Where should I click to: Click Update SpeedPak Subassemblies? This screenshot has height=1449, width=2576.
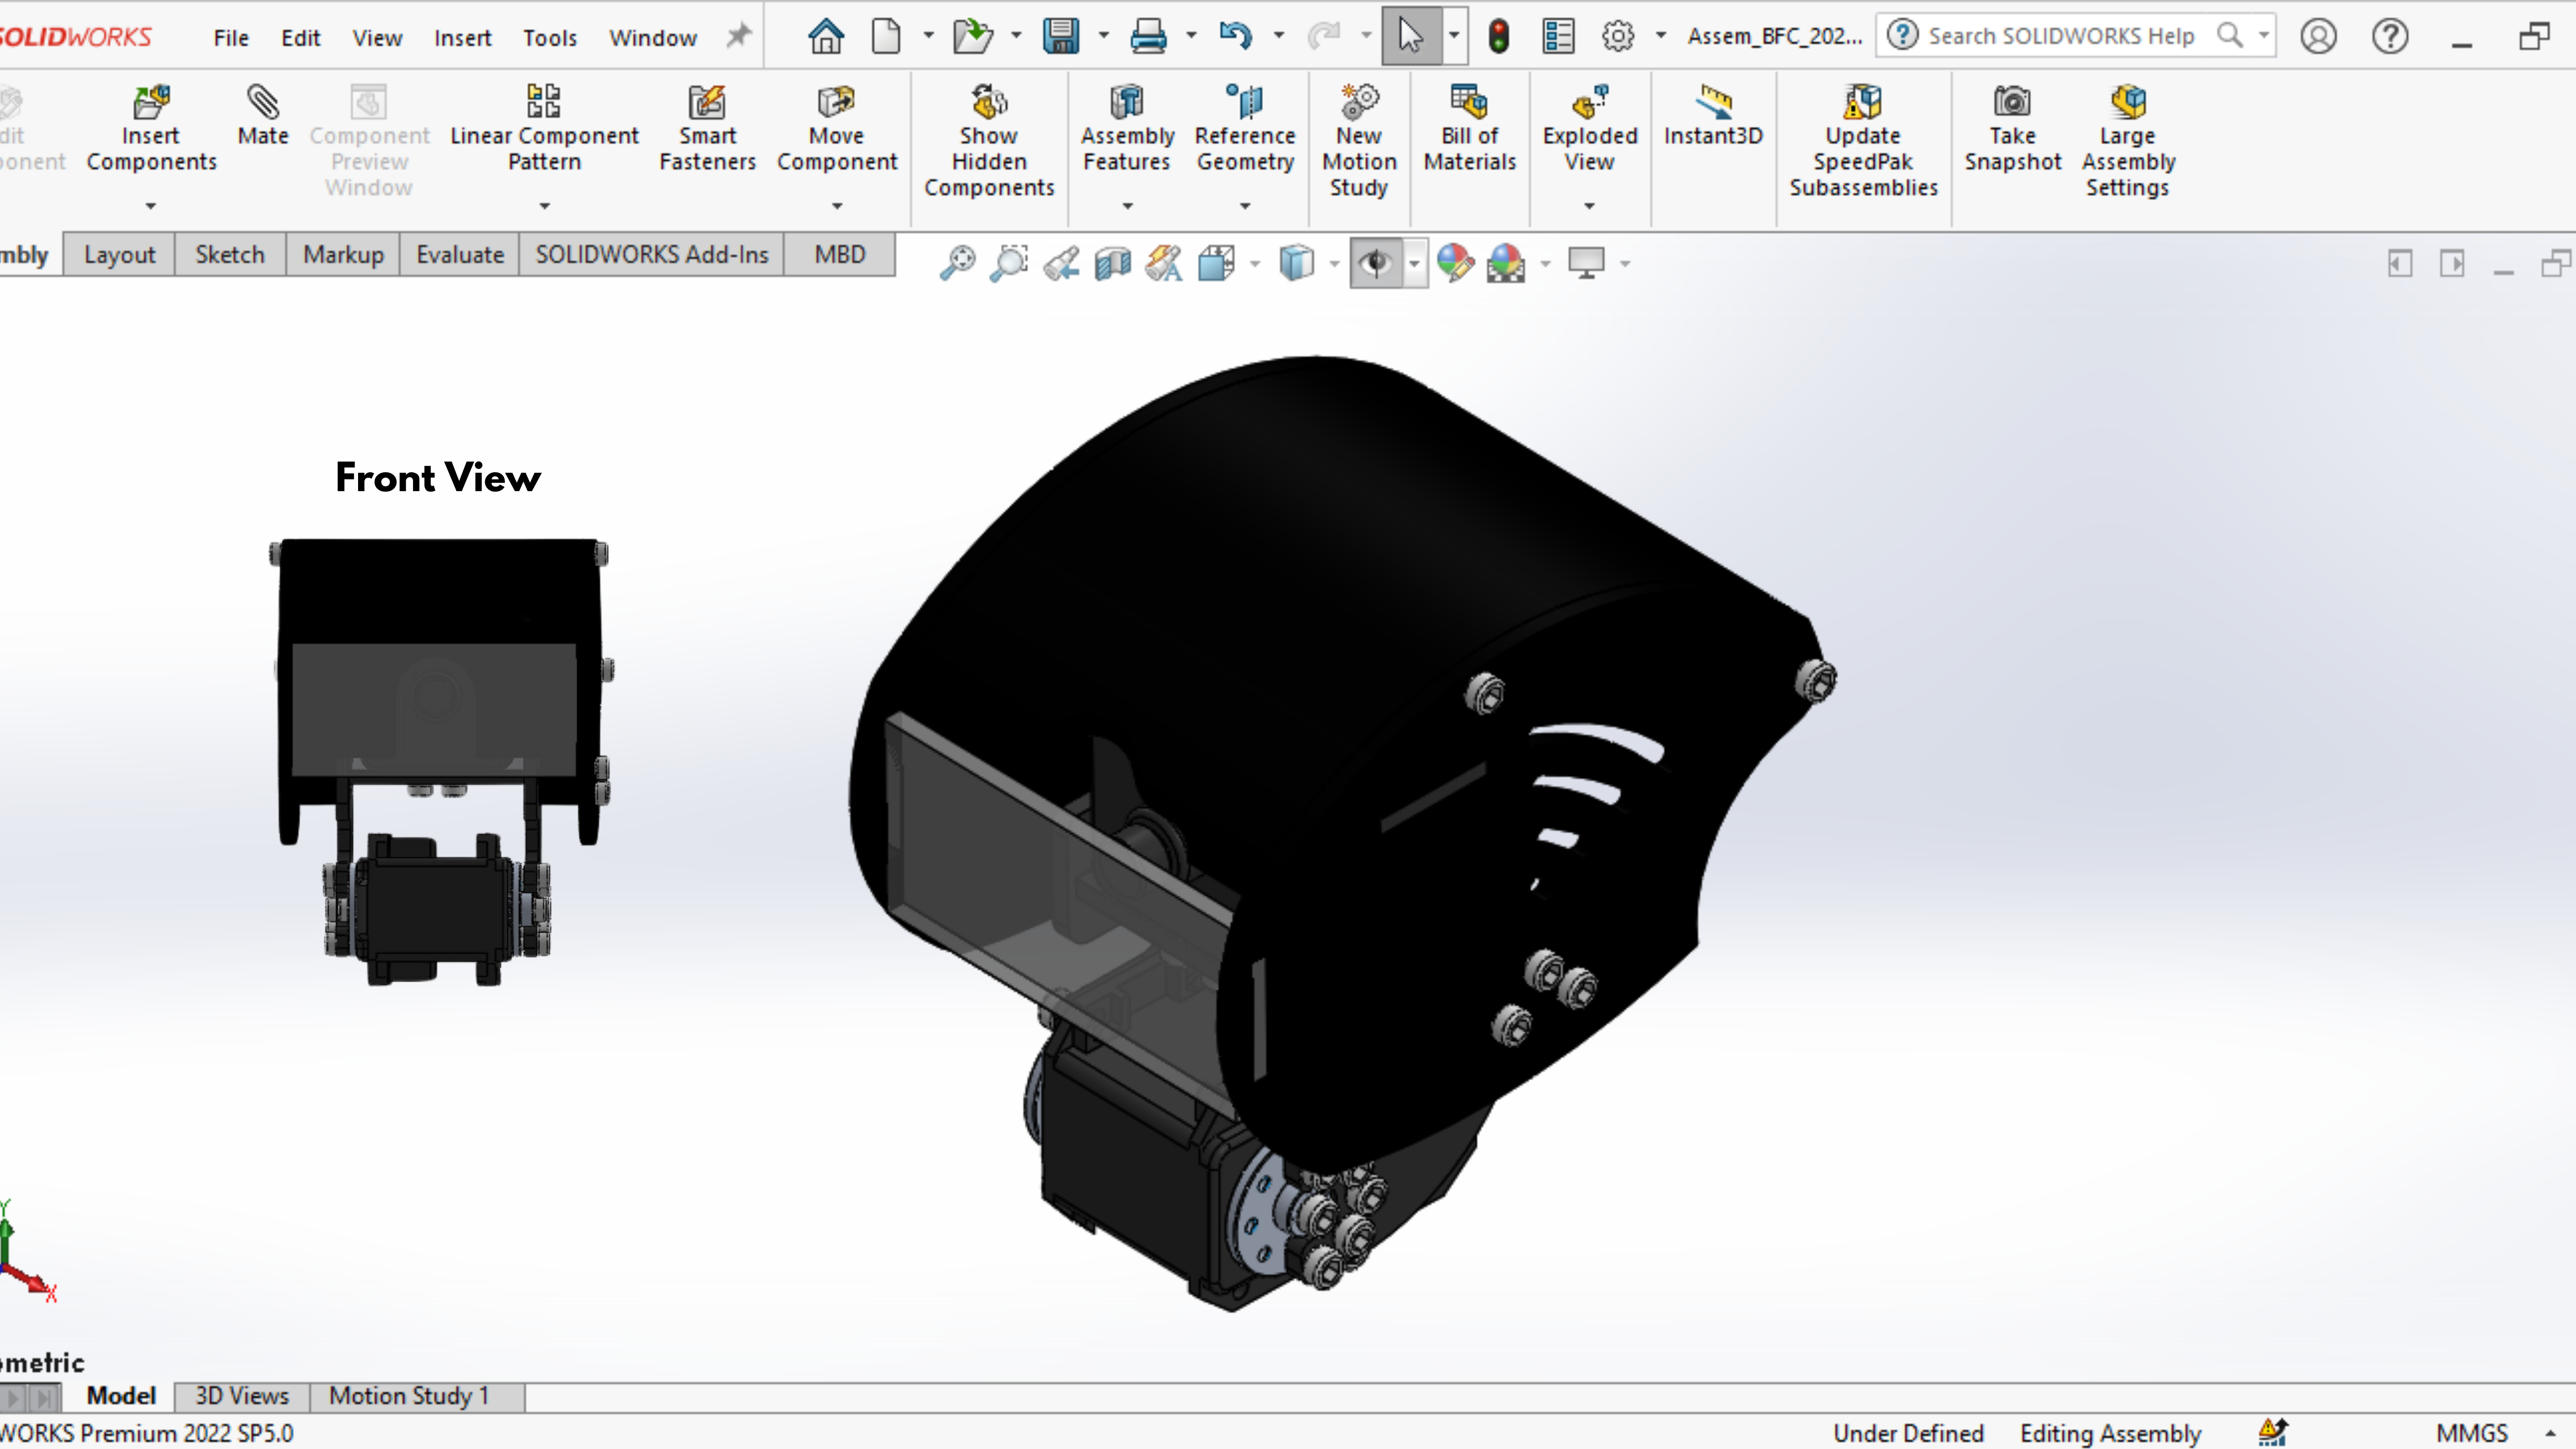coord(1863,141)
